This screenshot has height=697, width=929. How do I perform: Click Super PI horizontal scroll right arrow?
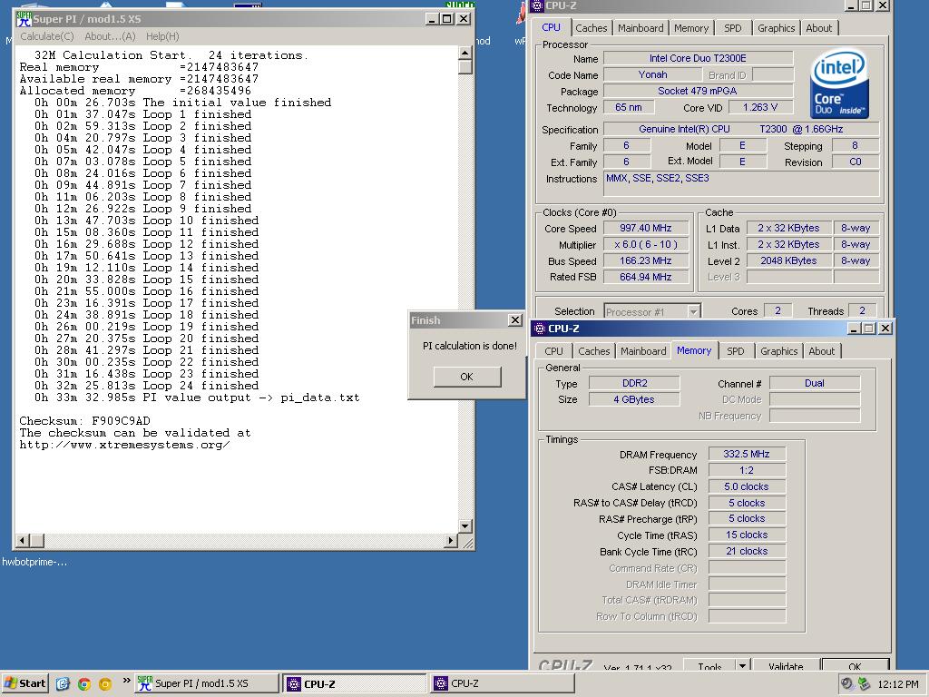(451, 540)
